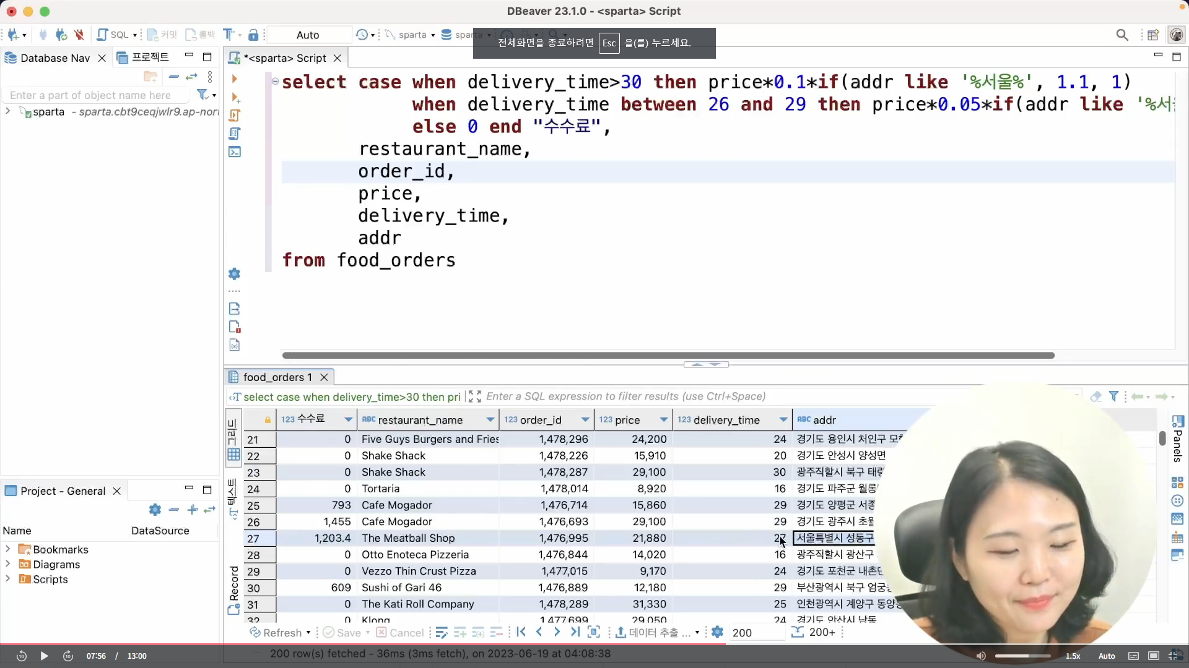The height and width of the screenshot is (668, 1189).
Task: Clear result filter with the eraser icon
Action: pyautogui.click(x=1095, y=396)
